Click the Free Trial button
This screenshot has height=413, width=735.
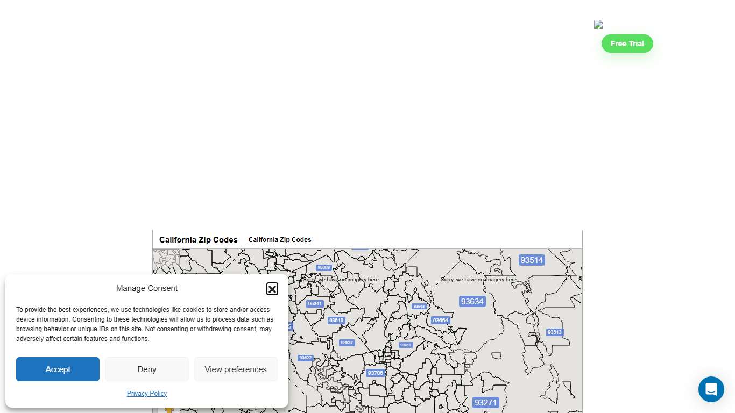click(627, 44)
